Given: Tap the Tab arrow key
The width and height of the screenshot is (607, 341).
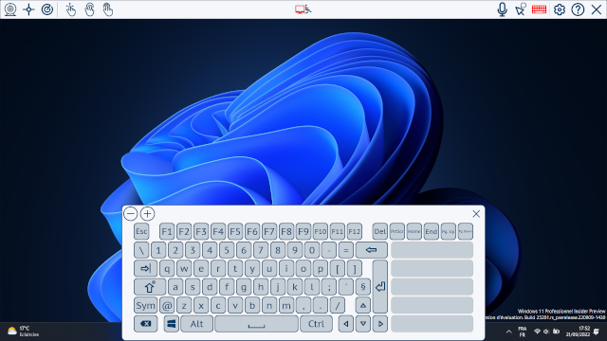Looking at the screenshot, I should coord(145,268).
